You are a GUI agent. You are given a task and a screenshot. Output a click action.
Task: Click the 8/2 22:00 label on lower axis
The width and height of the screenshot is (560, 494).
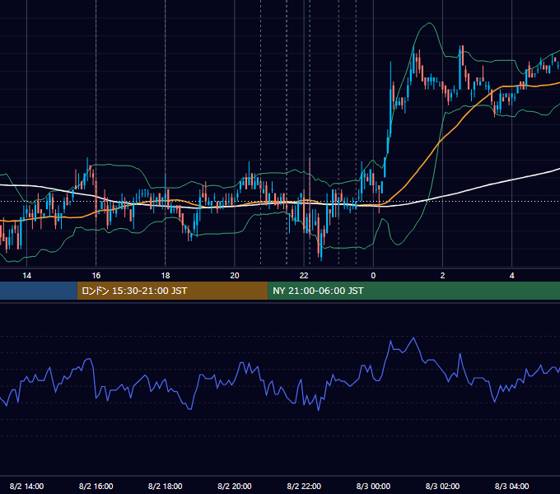pyautogui.click(x=304, y=486)
